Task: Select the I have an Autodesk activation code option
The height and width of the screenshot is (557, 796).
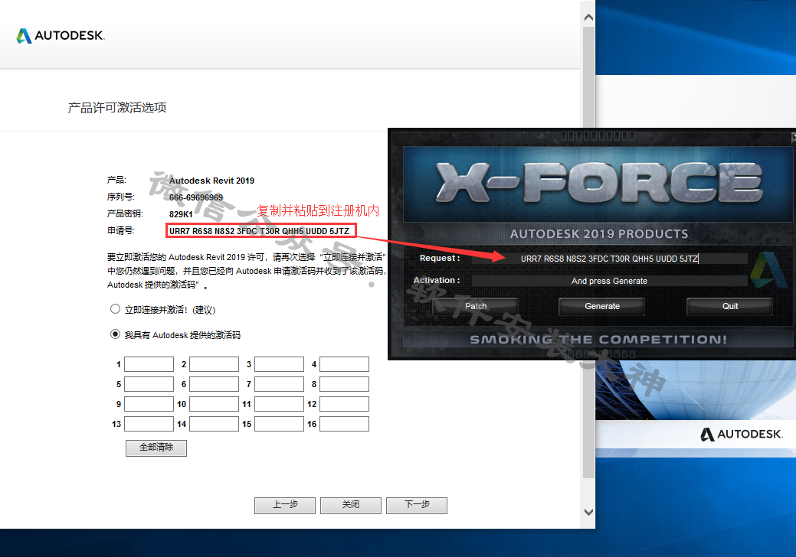Action: [x=115, y=334]
